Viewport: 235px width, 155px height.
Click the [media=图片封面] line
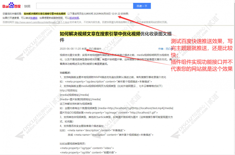pos(80,99)
